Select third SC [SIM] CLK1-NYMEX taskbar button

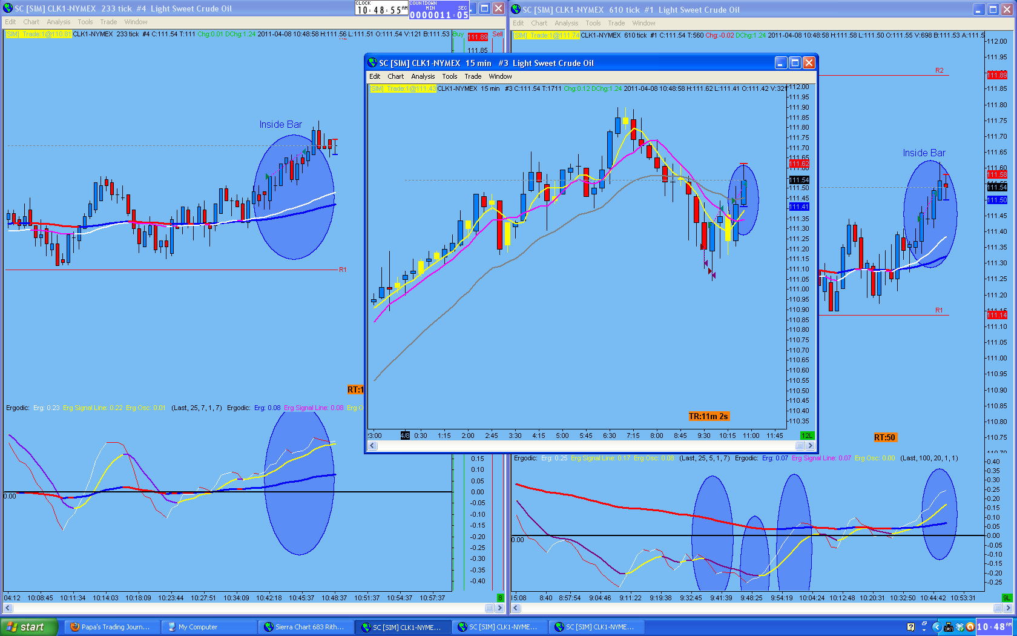pyautogui.click(x=596, y=627)
